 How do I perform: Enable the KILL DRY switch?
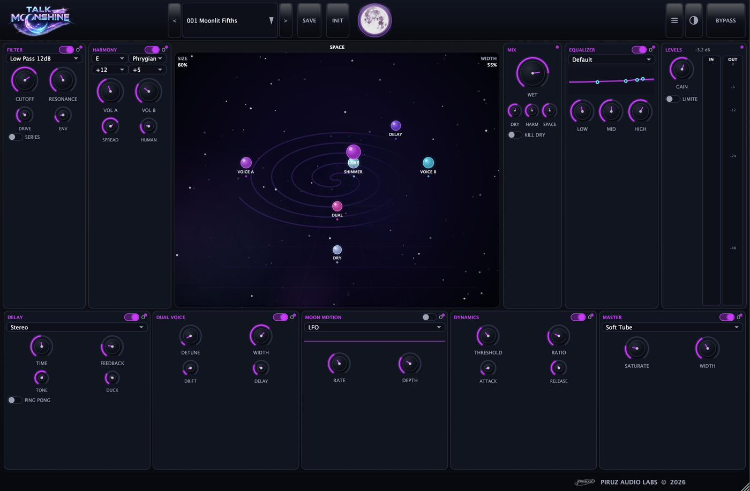coord(515,135)
